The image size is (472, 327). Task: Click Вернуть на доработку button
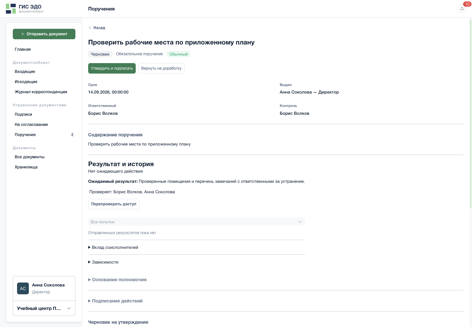pos(161,68)
